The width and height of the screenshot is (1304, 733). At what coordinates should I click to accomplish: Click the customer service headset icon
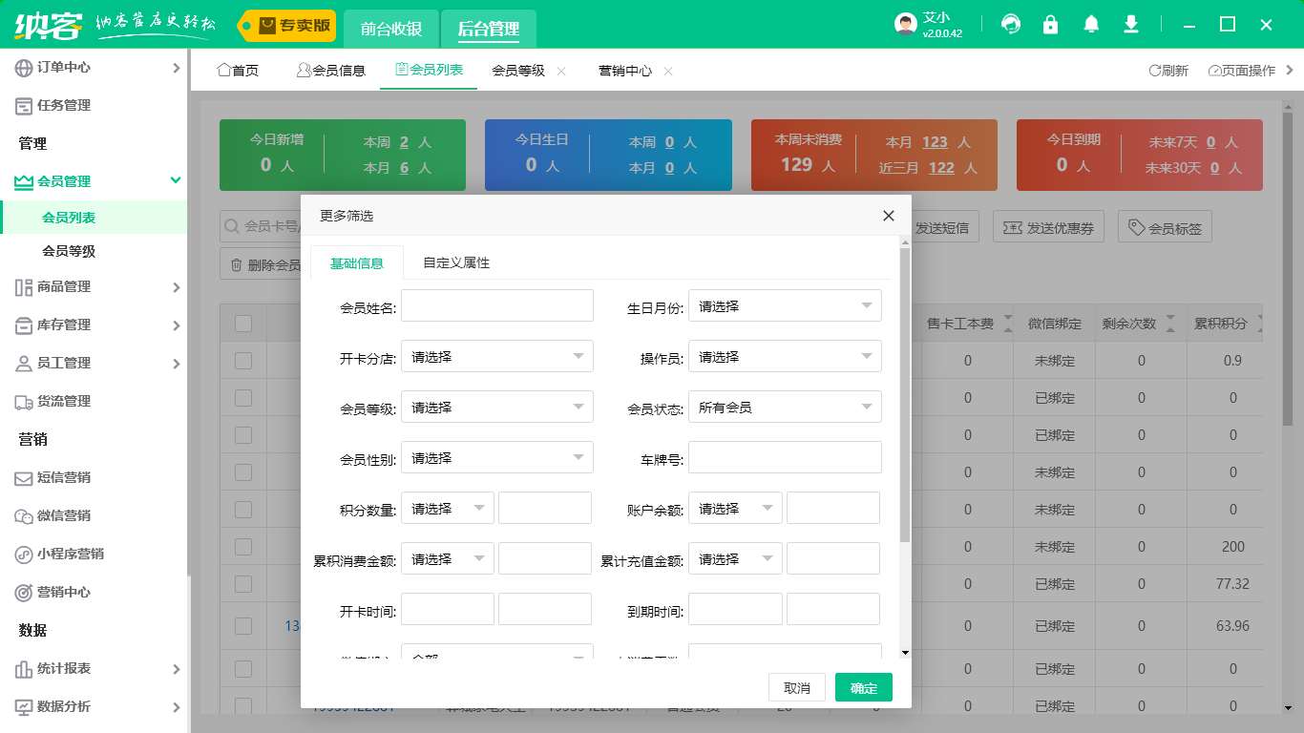1010,25
